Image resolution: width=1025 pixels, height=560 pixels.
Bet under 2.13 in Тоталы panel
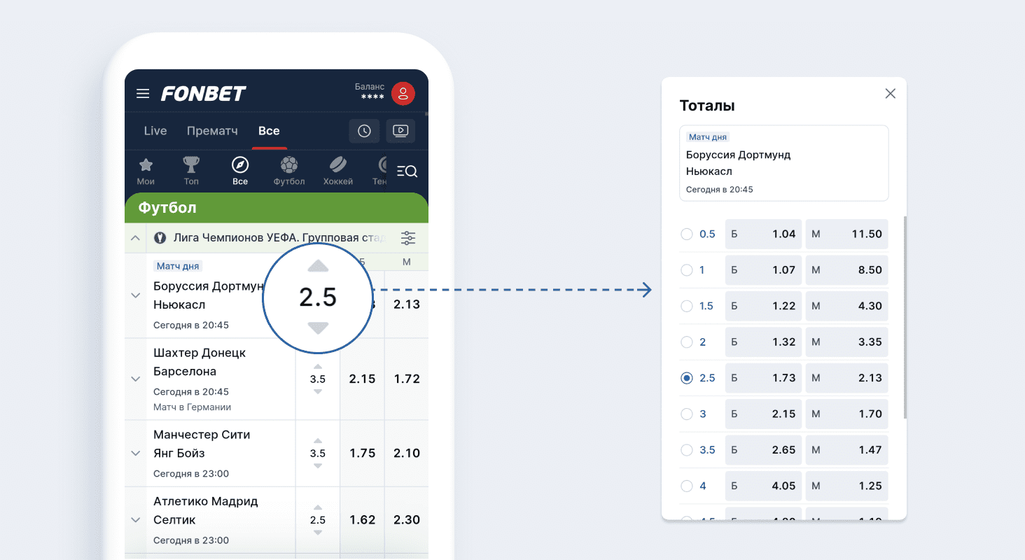846,378
